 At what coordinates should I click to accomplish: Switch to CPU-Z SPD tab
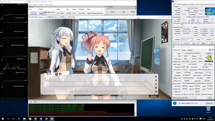tap(197, 4)
